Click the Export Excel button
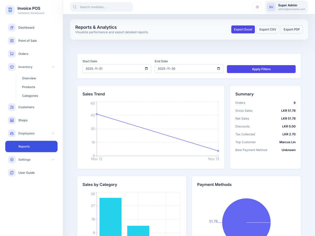Screen dimensions: 315x236 243,30
